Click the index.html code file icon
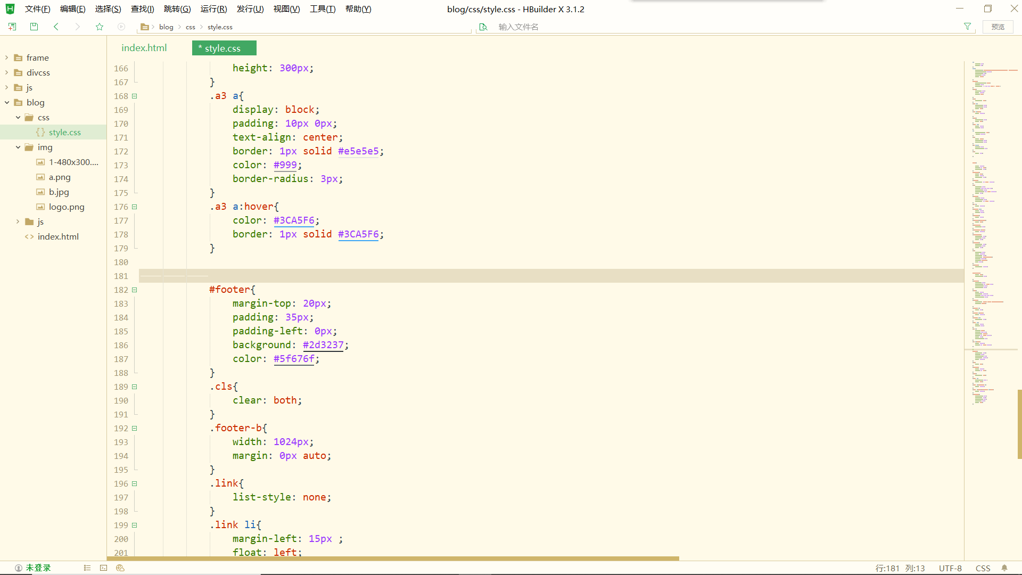 [29, 236]
